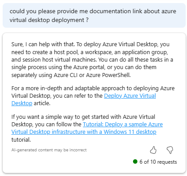This screenshot has height=176, width=187.
Task: Click the word 'article.' after the link
Action: tap(42, 103)
